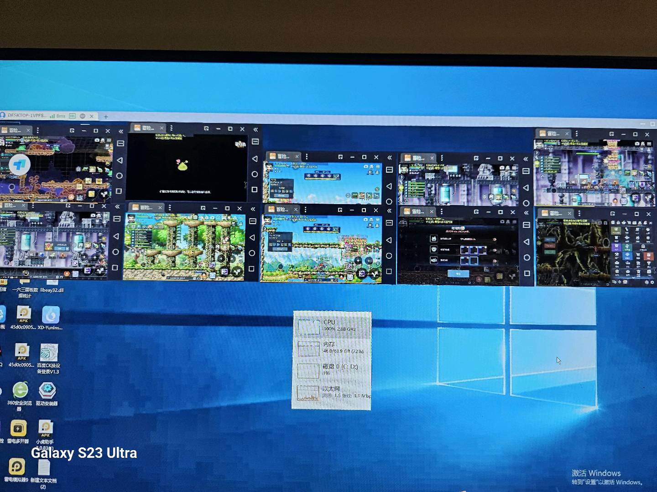Viewport: 657px width, 492px height.
Task: Tap Android recents square beside top-left coral-map emulator
Action: (119, 191)
